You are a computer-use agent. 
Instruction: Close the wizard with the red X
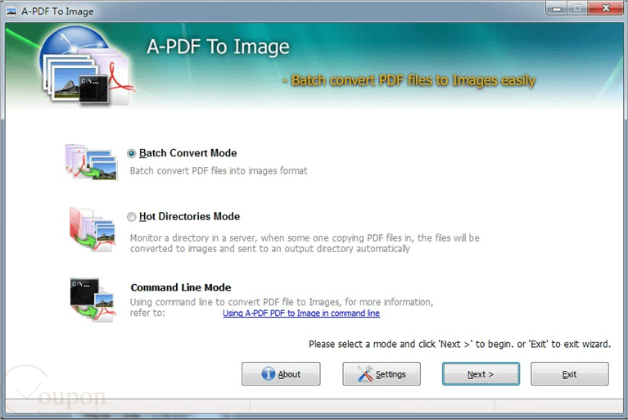[606, 8]
